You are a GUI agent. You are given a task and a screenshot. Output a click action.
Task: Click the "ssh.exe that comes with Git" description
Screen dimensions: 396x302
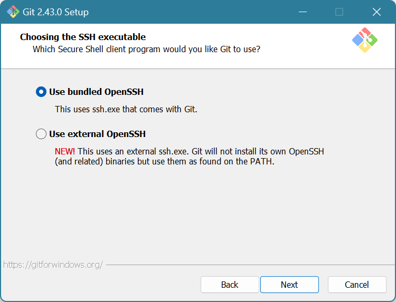tap(126, 110)
